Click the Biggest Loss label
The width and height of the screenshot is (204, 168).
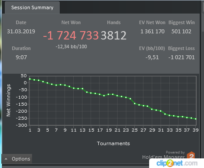coord(182,48)
